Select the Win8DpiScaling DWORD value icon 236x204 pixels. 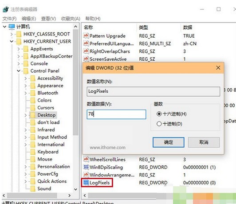point(86,167)
